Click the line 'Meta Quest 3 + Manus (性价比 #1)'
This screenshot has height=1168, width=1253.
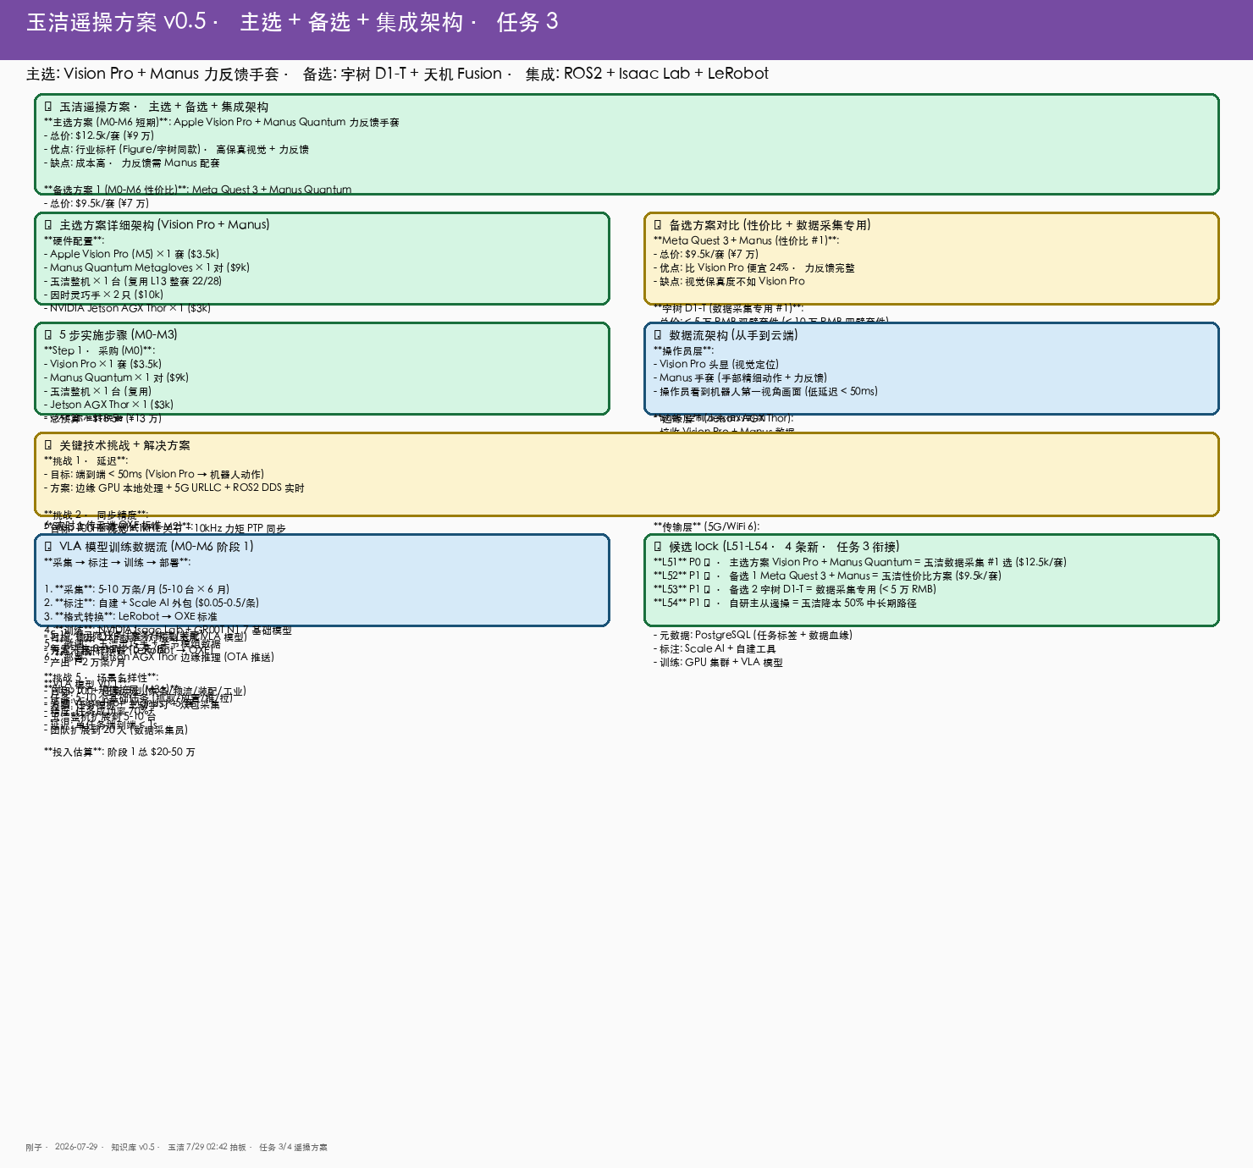coord(746,240)
